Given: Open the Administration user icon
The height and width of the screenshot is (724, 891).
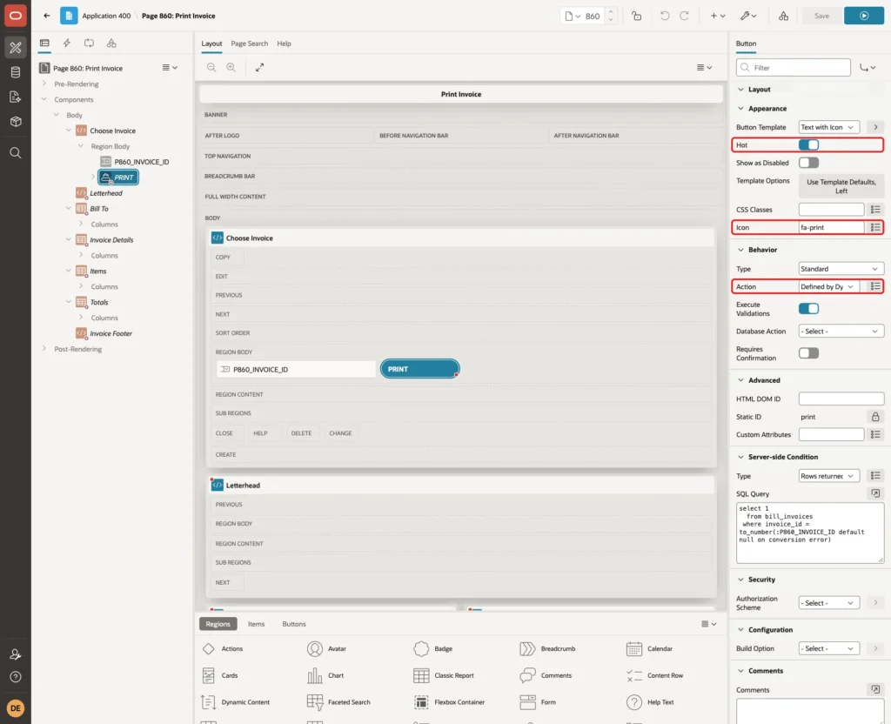Looking at the screenshot, I should (x=16, y=654).
